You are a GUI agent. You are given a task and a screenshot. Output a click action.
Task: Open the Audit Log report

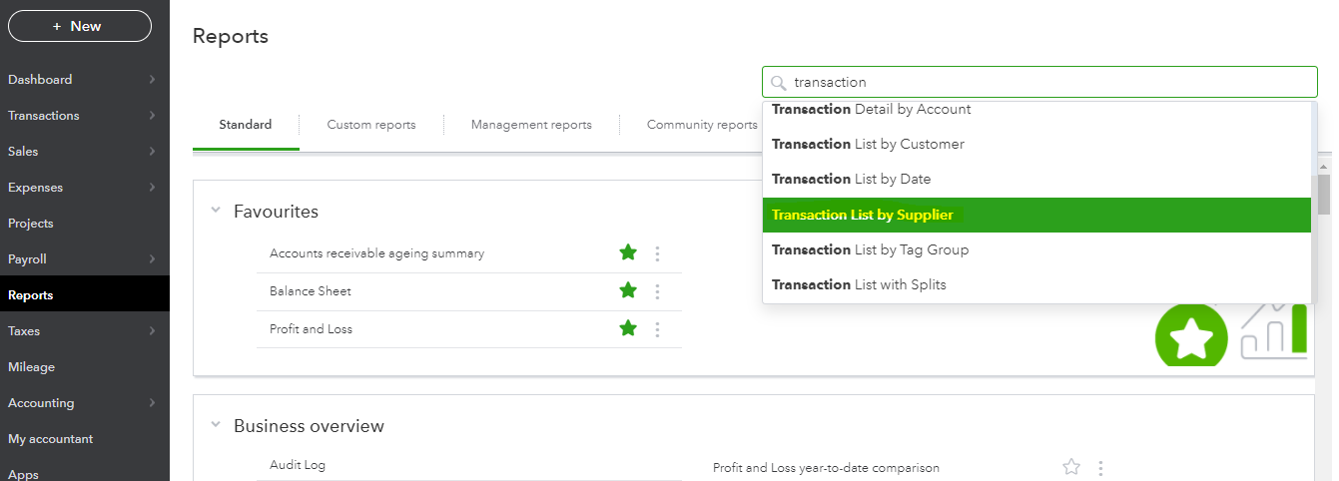point(298,465)
